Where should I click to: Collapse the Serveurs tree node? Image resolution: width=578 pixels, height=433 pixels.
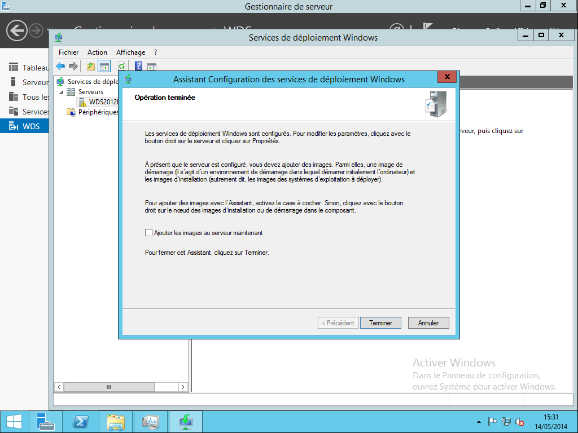coord(61,92)
